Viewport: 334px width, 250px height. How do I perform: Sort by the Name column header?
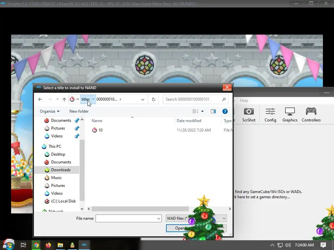point(97,121)
